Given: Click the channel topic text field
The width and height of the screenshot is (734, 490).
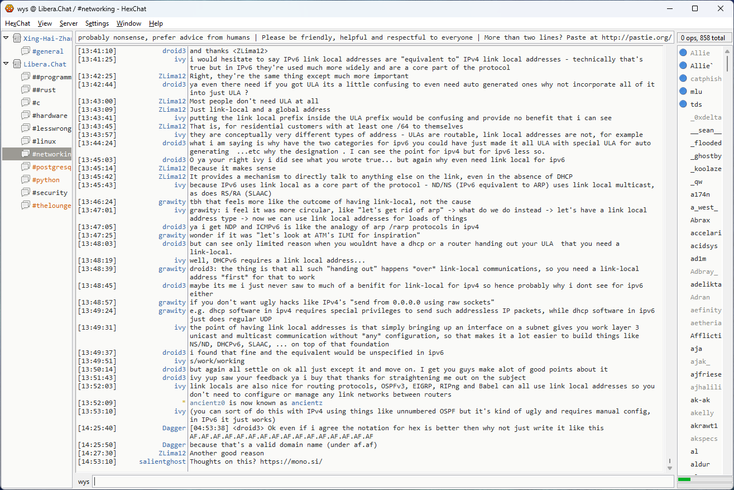Looking at the screenshot, I should pyautogui.click(x=374, y=38).
